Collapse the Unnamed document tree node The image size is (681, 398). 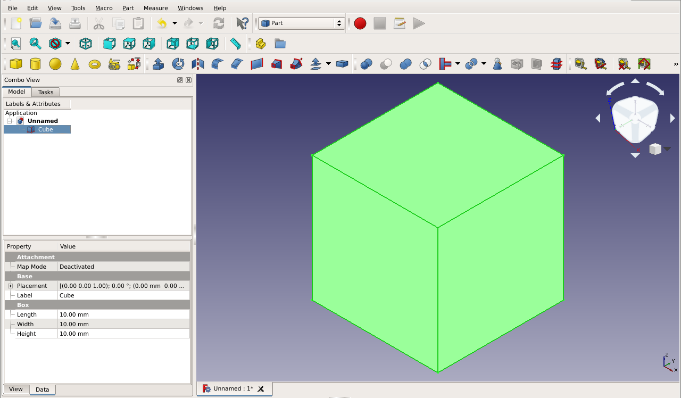click(x=9, y=121)
